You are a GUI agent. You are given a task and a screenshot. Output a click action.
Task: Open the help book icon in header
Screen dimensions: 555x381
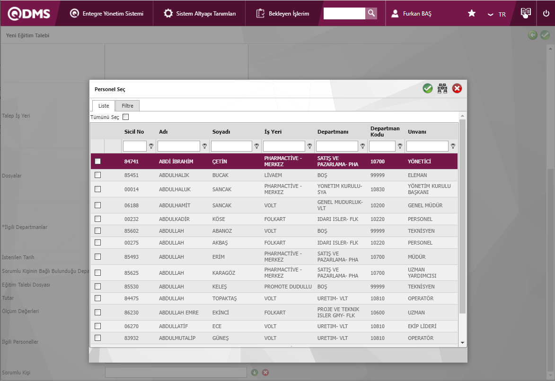(x=526, y=13)
